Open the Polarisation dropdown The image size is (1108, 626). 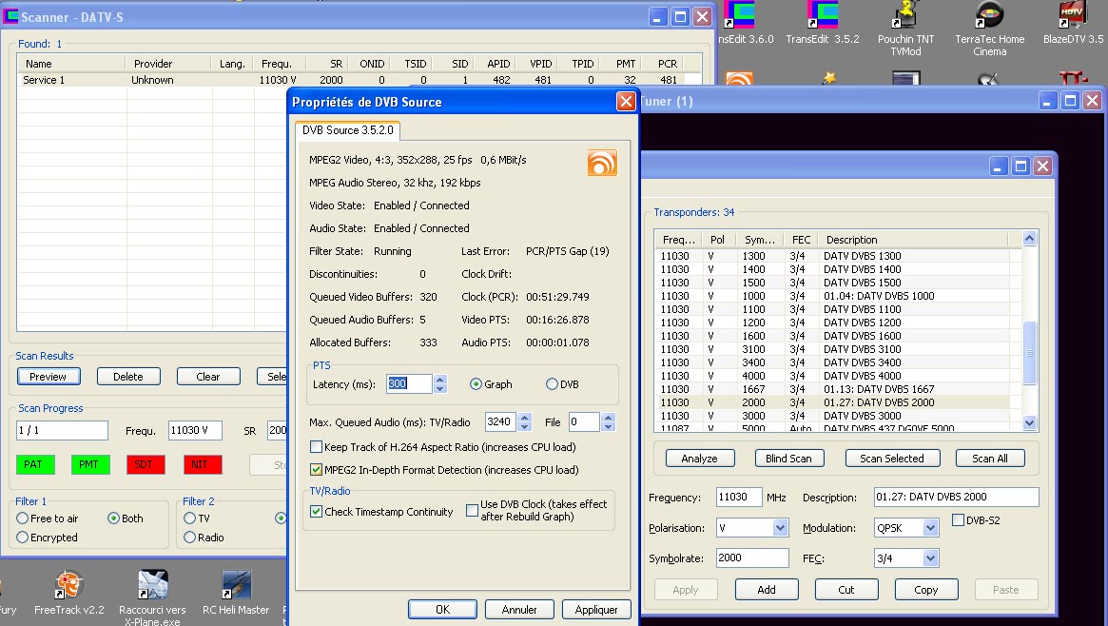pos(780,528)
